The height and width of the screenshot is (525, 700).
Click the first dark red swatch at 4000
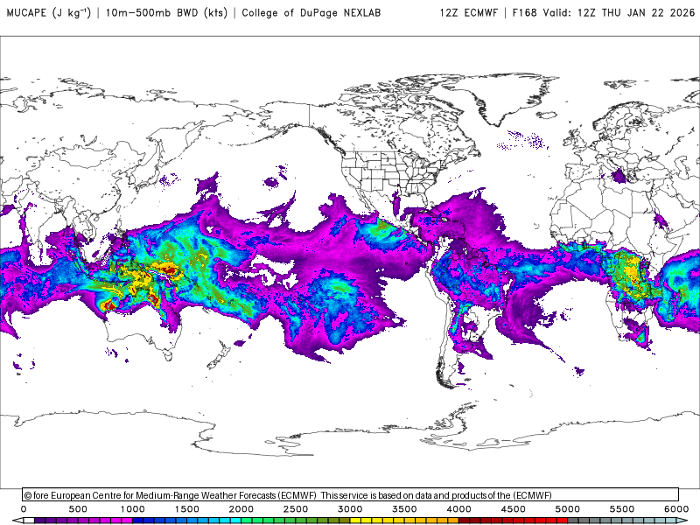pos(465,521)
